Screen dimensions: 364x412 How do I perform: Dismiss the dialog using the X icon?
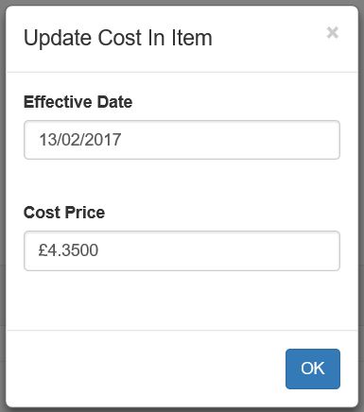[333, 32]
